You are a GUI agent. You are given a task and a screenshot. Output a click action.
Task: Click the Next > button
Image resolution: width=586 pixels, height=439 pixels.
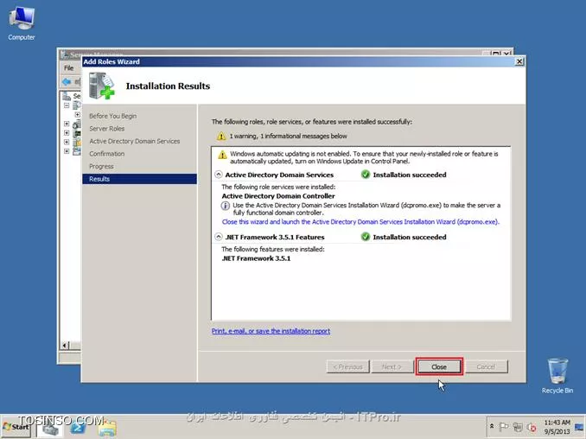coord(392,367)
